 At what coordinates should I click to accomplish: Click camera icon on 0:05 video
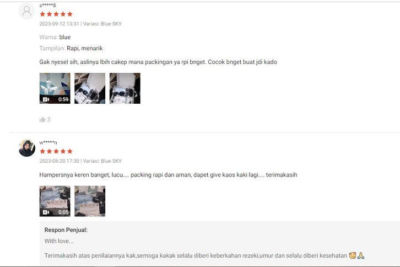click(x=46, y=212)
